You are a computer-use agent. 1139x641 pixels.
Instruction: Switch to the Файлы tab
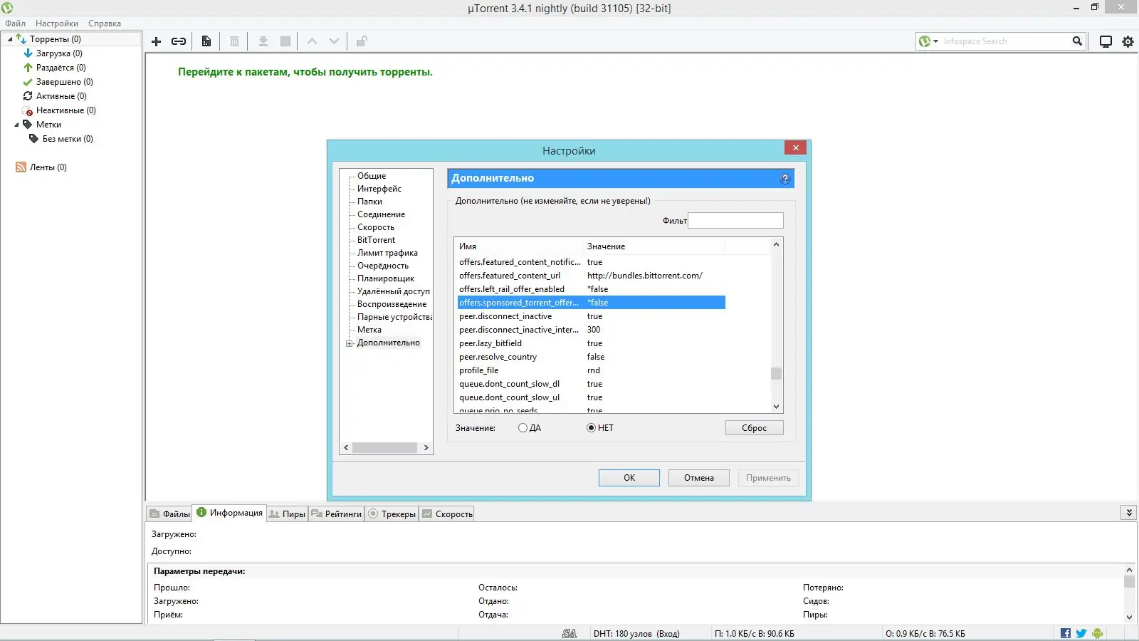coord(169,514)
